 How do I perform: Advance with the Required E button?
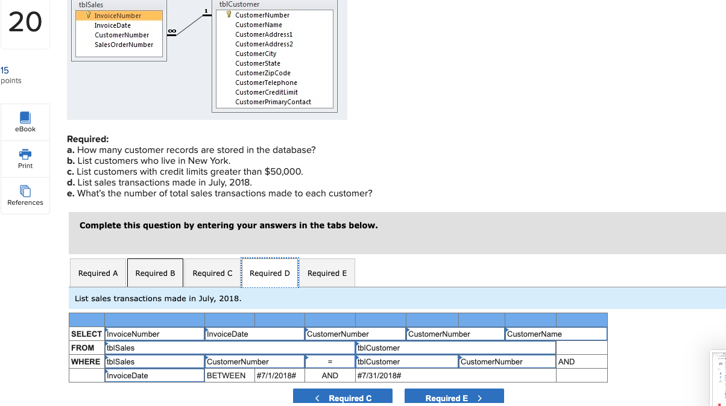454,398
